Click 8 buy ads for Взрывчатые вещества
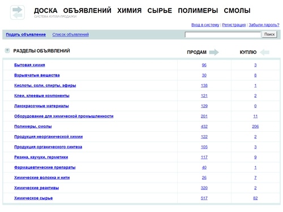The height and width of the screenshot is (212, 283). point(255,75)
